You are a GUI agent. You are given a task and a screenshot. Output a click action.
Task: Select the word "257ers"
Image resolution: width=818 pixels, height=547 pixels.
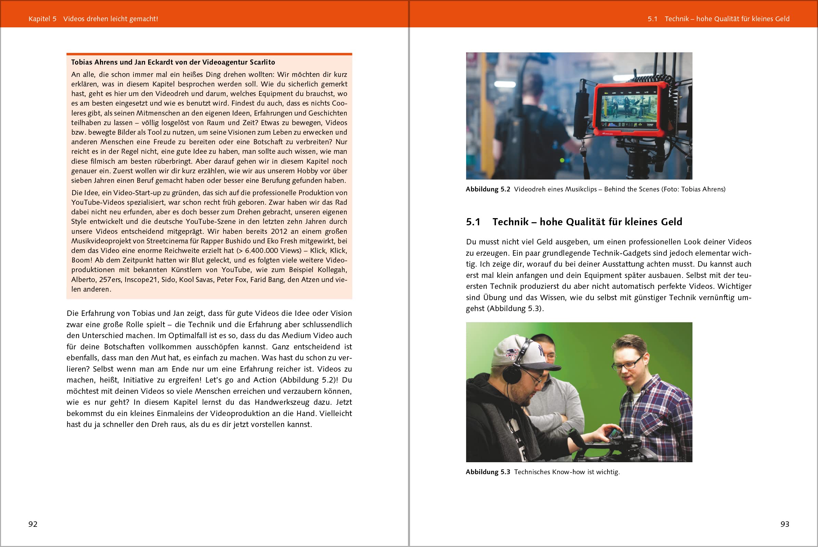pyautogui.click(x=110, y=279)
